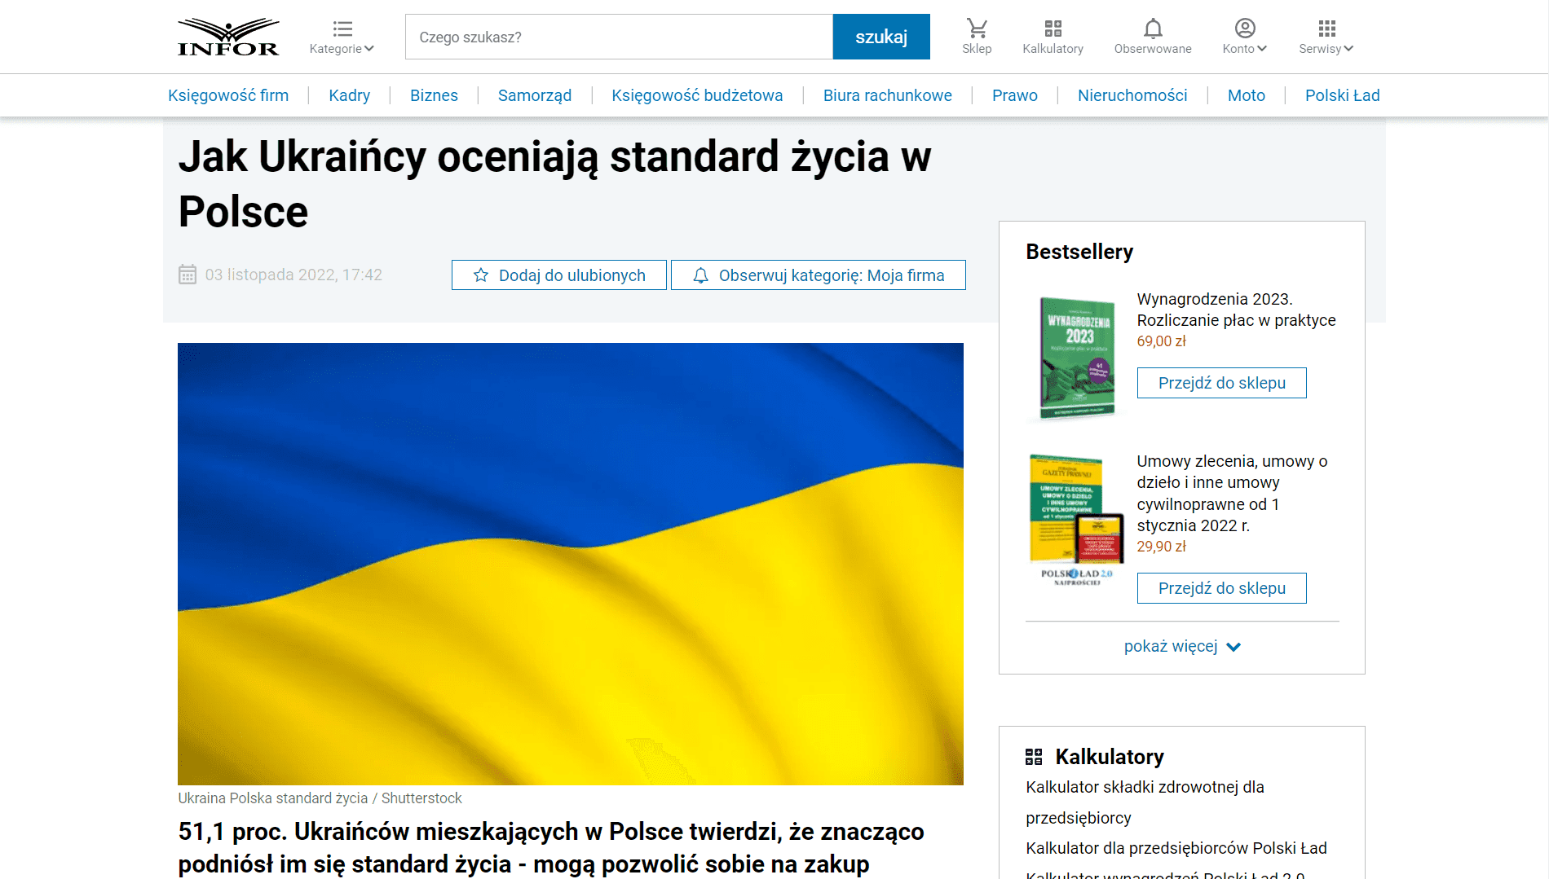Open the Sklep shopping cart icon
The width and height of the screenshot is (1549, 879).
coord(977,37)
